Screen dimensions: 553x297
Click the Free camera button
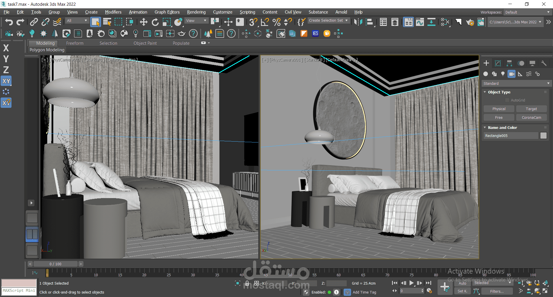[x=499, y=118]
